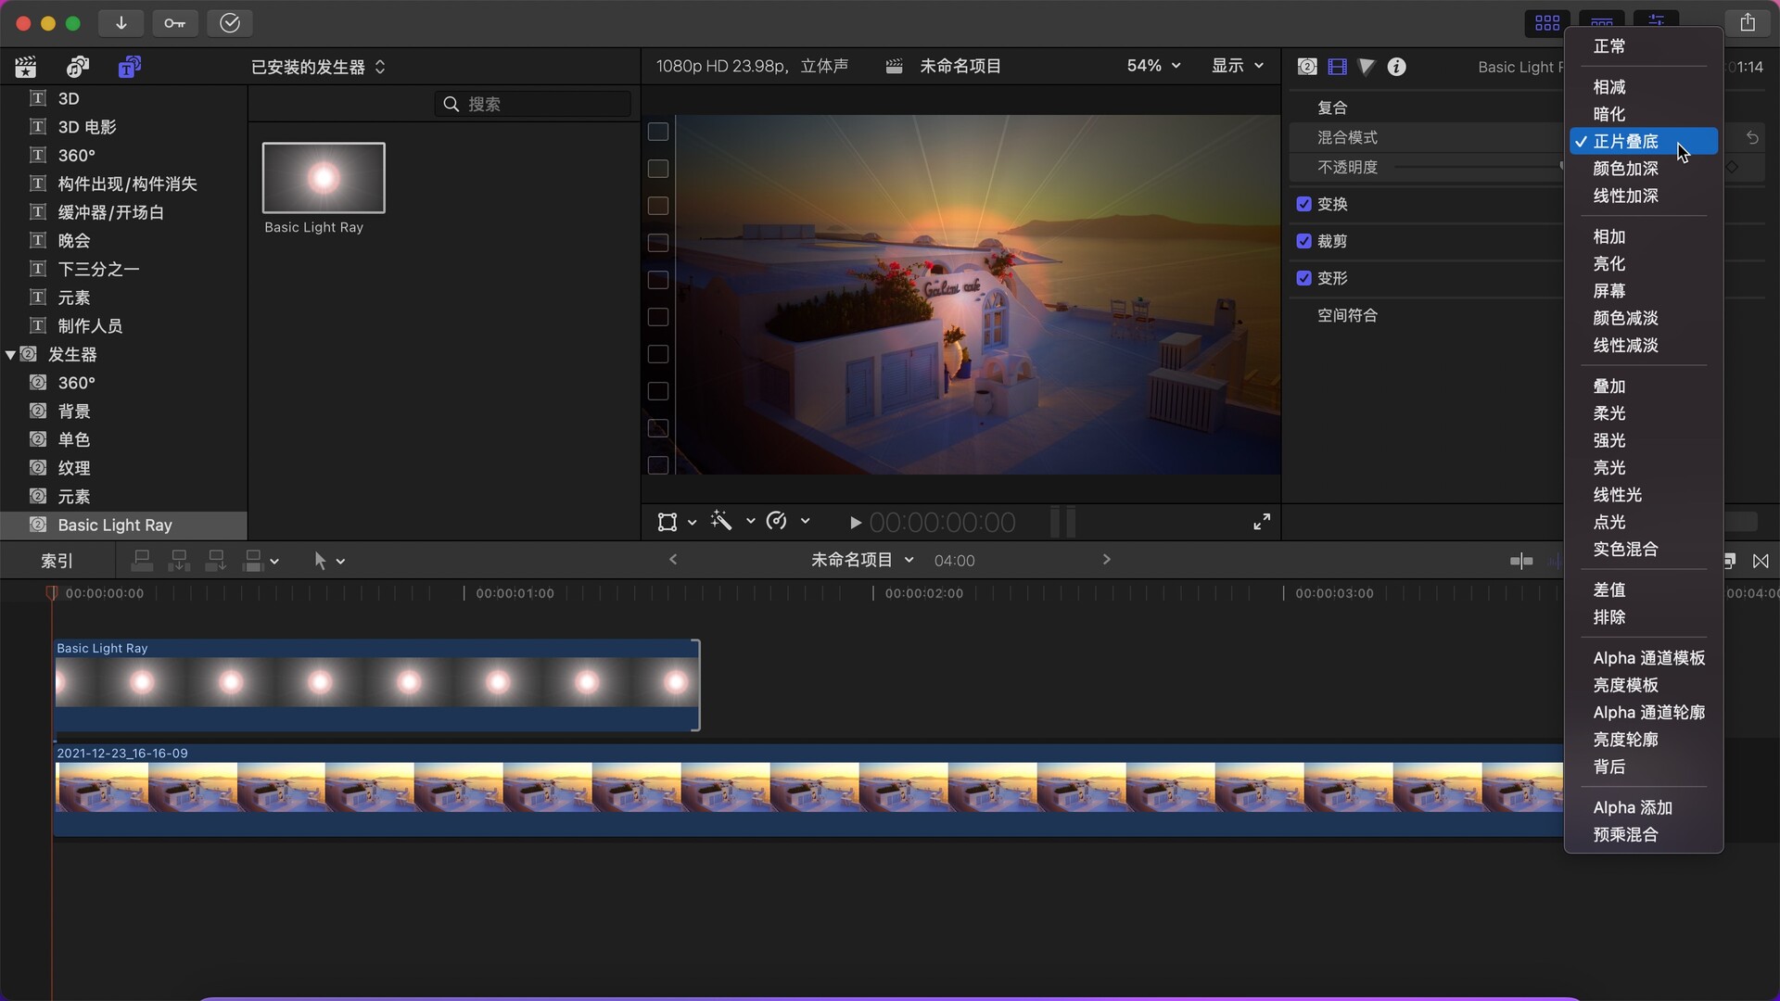Image resolution: width=1780 pixels, height=1001 pixels.
Task: Select 屏幕 blend mode
Action: pyautogui.click(x=1643, y=291)
